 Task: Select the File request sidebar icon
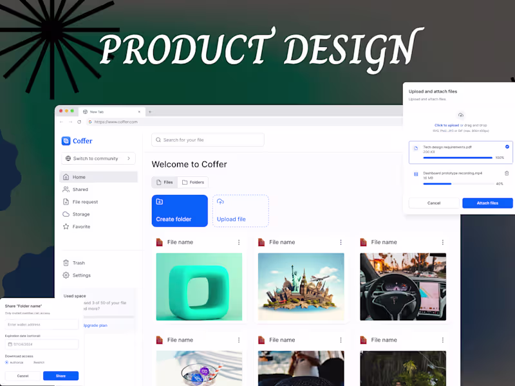tap(67, 201)
